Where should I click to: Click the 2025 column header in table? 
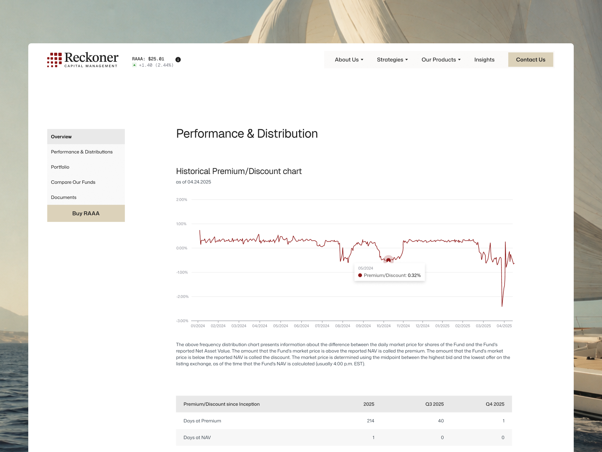click(x=369, y=404)
